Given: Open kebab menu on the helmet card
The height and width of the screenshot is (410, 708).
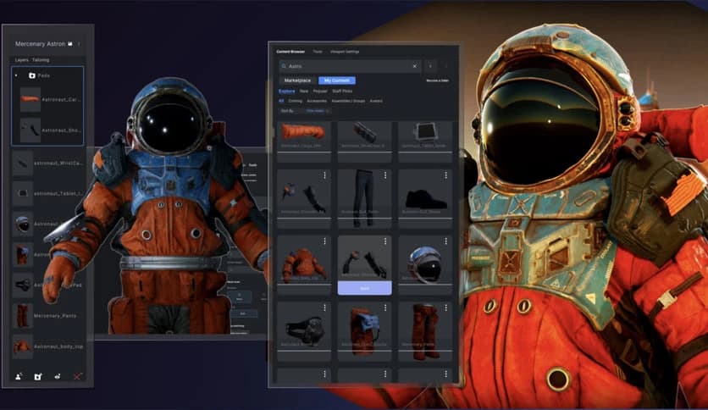Looking at the screenshot, I should 445,241.
